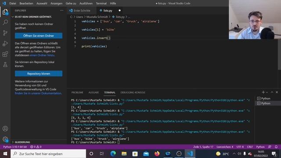Open the Anzeigen menu
The width and height of the screenshot is (281, 158).
click(56, 3)
